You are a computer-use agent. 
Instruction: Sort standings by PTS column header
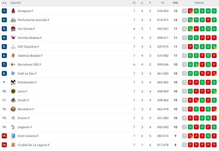(x=175, y=3)
